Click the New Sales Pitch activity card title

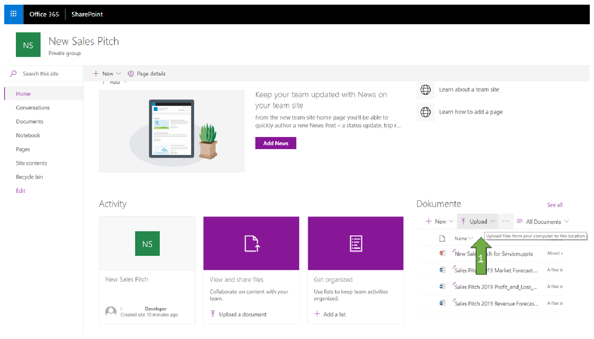tap(127, 279)
